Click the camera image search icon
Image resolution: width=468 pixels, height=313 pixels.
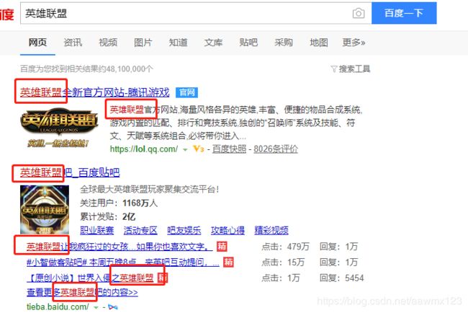pos(358,13)
